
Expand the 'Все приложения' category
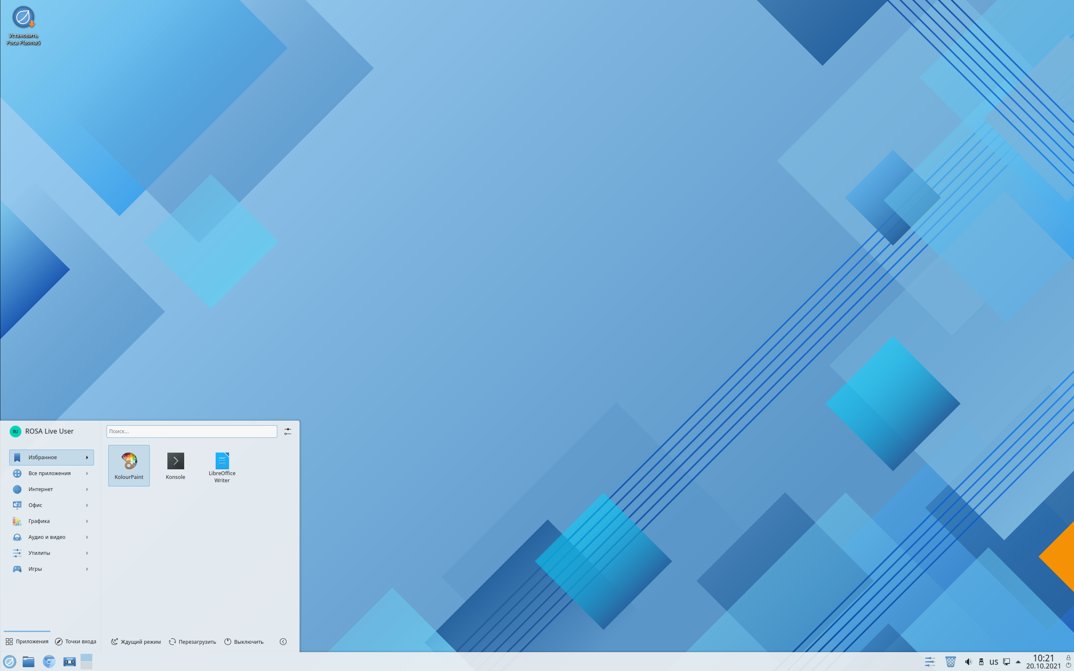[52, 473]
